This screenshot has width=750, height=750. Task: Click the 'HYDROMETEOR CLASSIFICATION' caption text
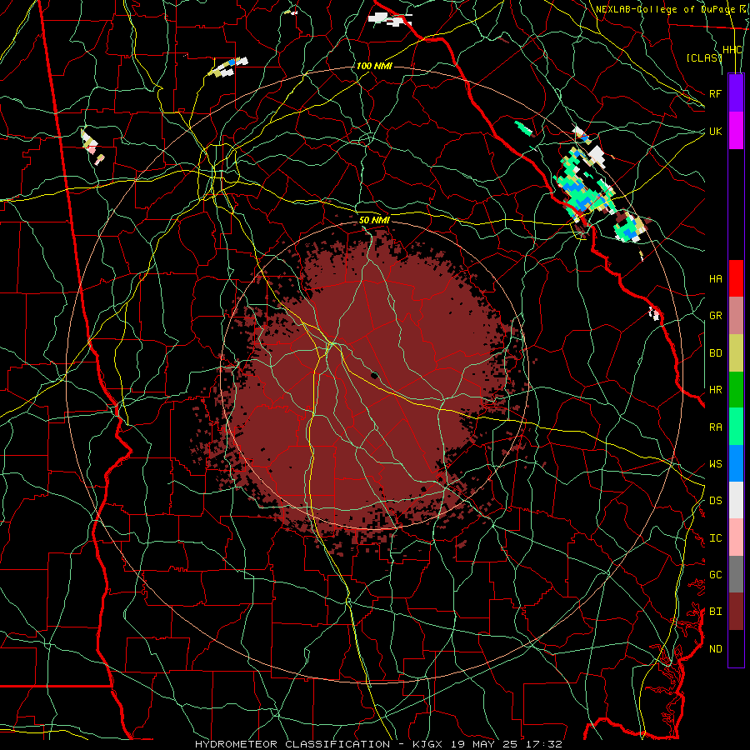[x=292, y=744]
